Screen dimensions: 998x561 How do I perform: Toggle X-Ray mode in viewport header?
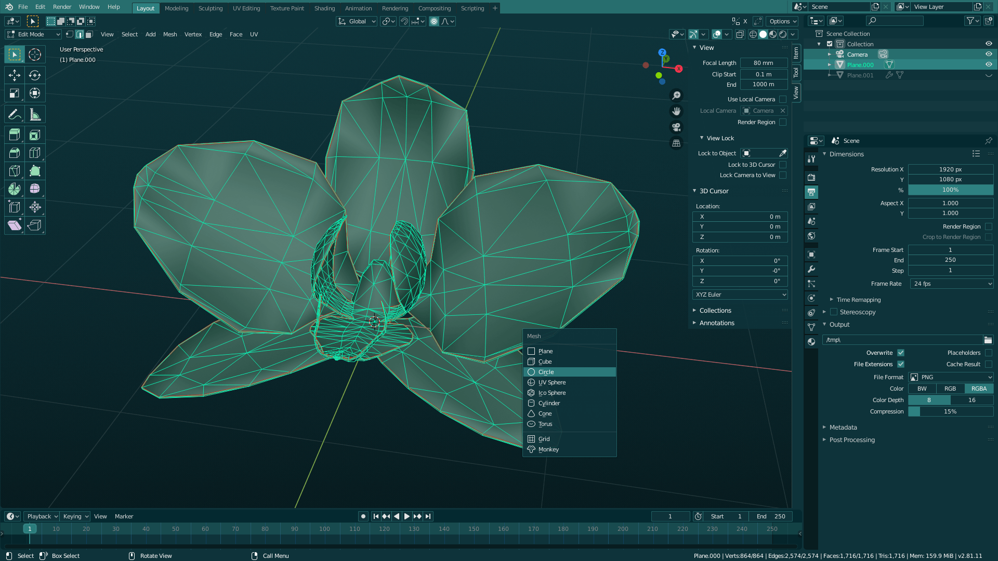point(740,34)
